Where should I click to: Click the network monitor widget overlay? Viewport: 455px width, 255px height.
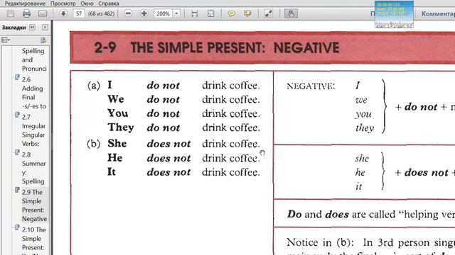pyautogui.click(x=394, y=14)
